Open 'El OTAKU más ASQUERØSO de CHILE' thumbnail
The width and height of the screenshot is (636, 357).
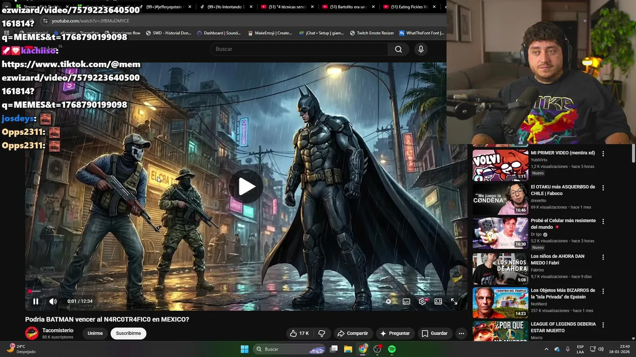[x=500, y=199]
